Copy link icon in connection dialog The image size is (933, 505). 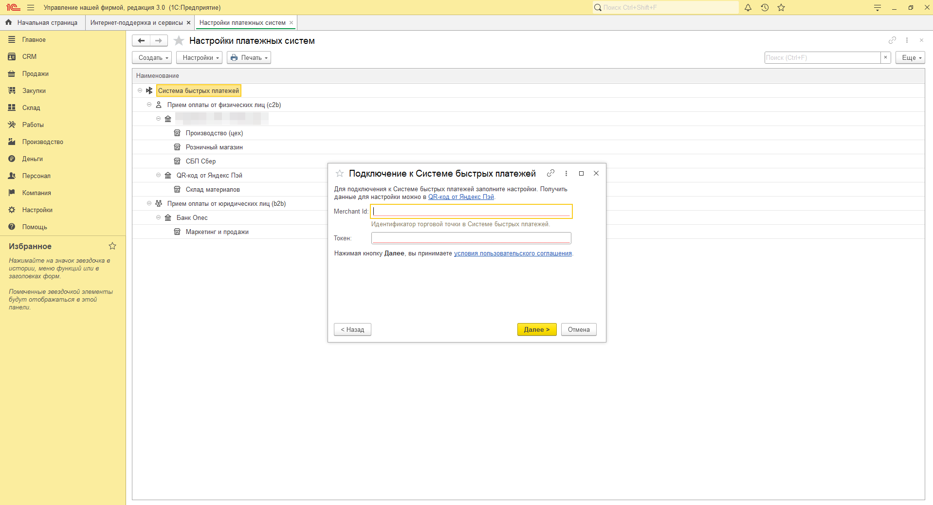click(550, 173)
